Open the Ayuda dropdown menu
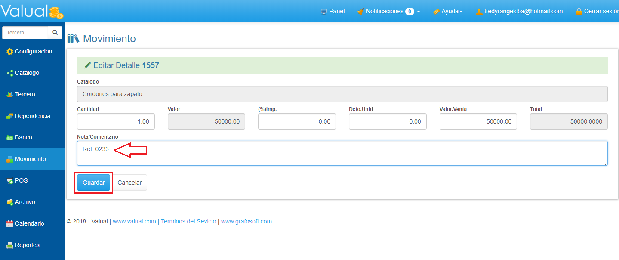 pos(448,12)
